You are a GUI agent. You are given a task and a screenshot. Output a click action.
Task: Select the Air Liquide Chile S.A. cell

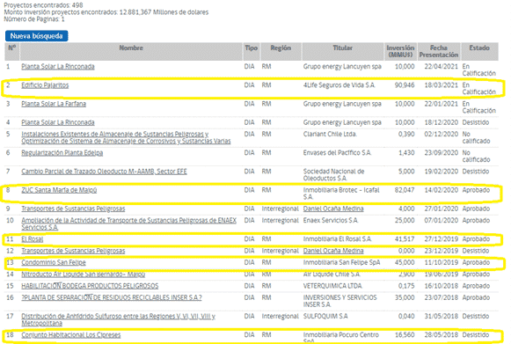pos(332,274)
